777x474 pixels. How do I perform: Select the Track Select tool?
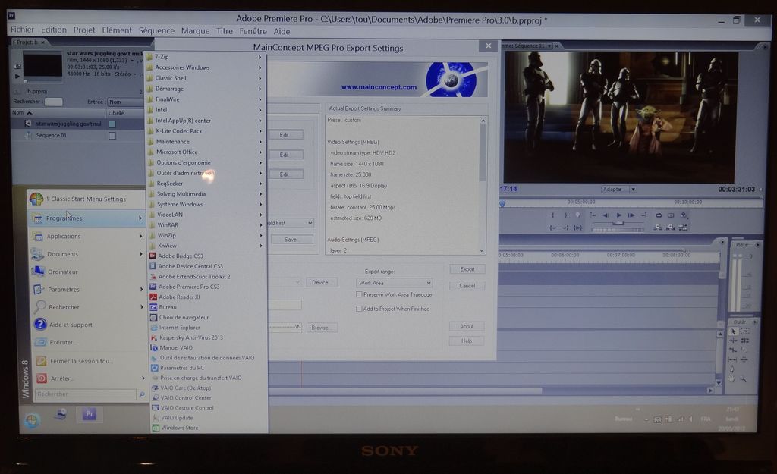745,331
